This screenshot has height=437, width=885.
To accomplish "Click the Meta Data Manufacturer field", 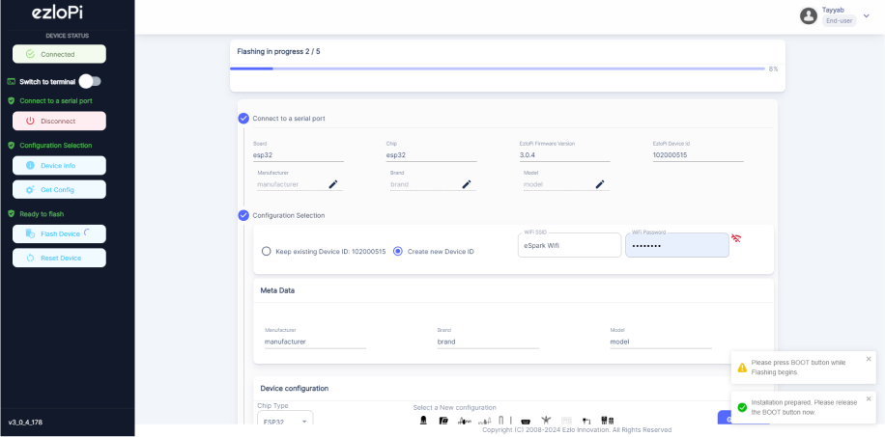I will (315, 341).
